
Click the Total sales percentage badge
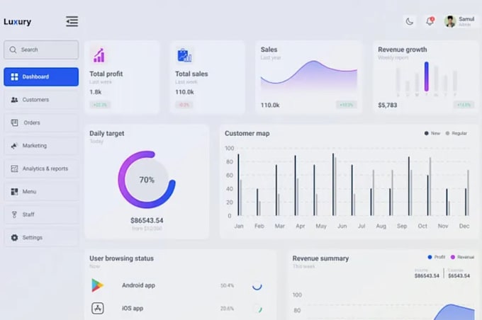pyautogui.click(x=184, y=105)
